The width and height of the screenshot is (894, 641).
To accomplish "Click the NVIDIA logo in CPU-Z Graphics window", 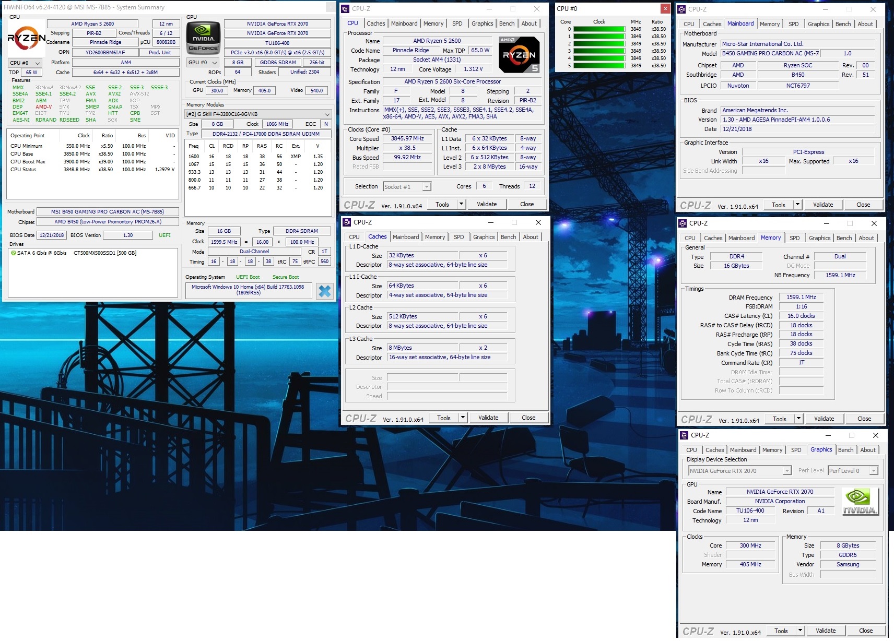I will pos(860,502).
